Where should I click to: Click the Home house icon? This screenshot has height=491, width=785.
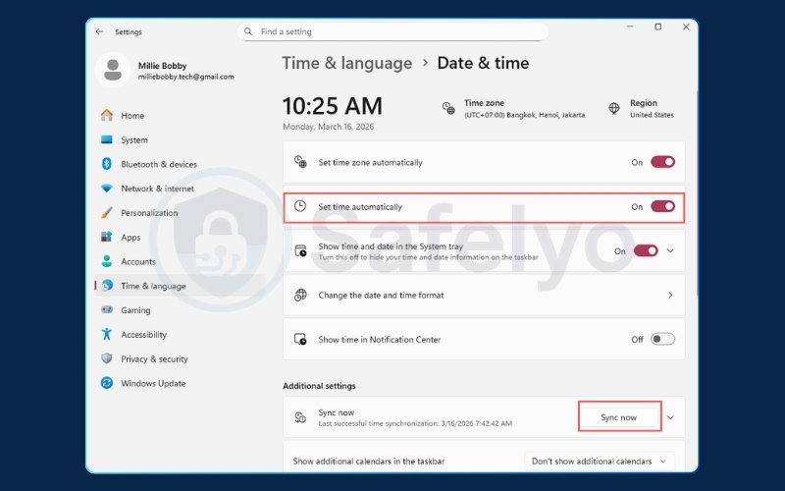pos(107,115)
